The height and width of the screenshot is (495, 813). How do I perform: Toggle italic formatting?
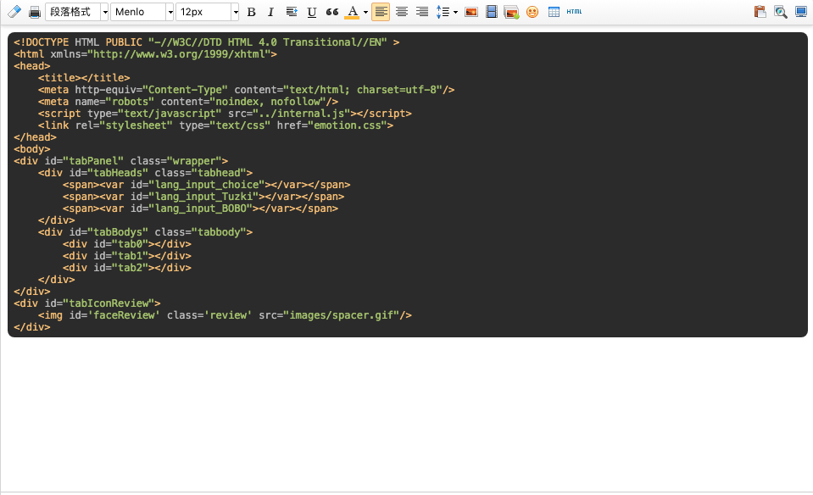270,11
